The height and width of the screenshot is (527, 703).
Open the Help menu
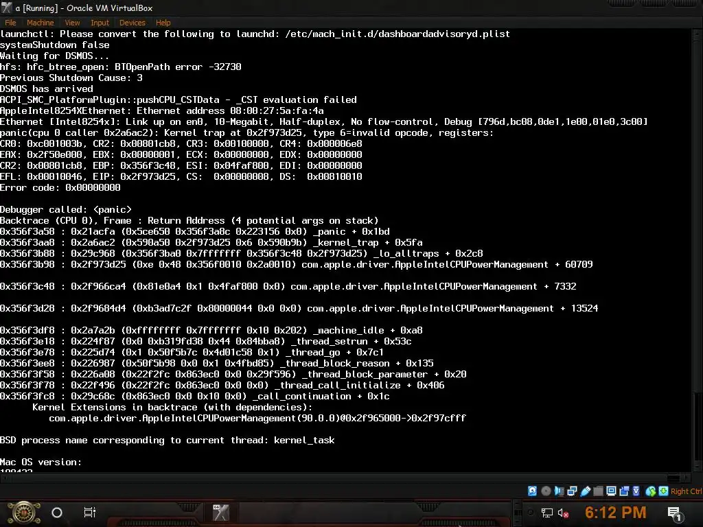[x=163, y=23]
